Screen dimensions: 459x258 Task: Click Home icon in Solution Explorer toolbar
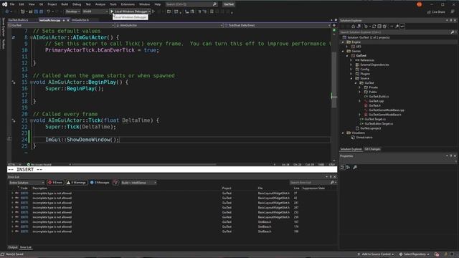pos(354,27)
